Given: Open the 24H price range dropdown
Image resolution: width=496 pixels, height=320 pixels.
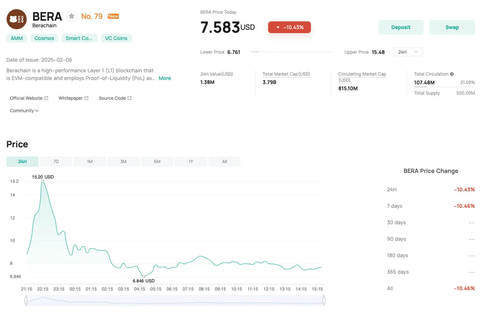Looking at the screenshot, I should point(408,52).
